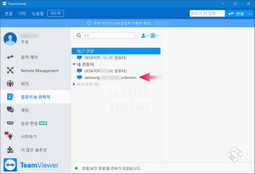The width and height of the screenshot is (255, 174).
Task: Click the Remote Management icon
Action: click(10, 70)
